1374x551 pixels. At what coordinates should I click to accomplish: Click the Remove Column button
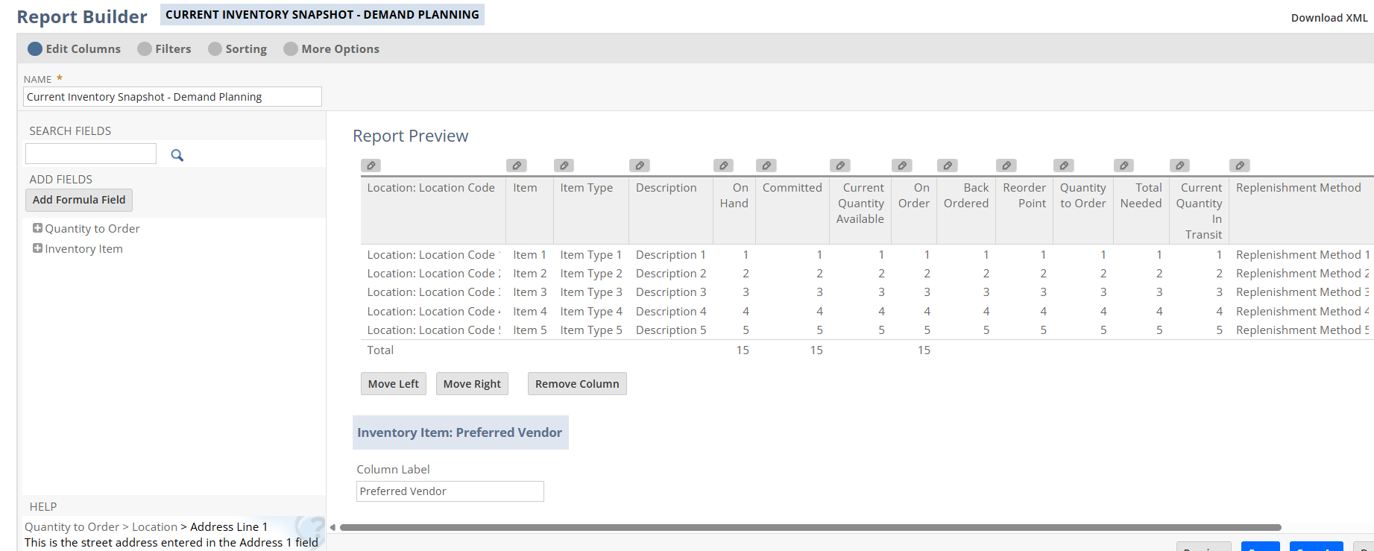pos(577,384)
